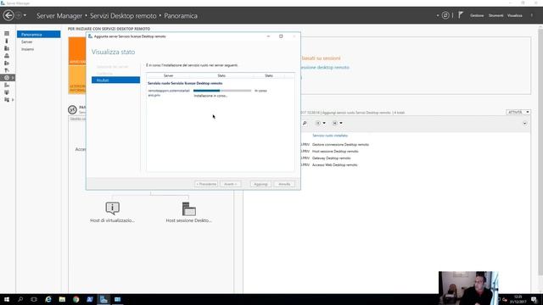
Task: Open Task View from the taskbar
Action: tap(34, 299)
